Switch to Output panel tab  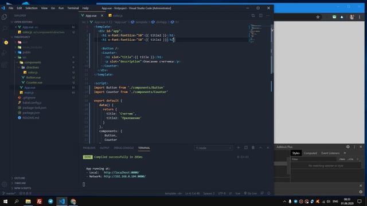point(104,148)
